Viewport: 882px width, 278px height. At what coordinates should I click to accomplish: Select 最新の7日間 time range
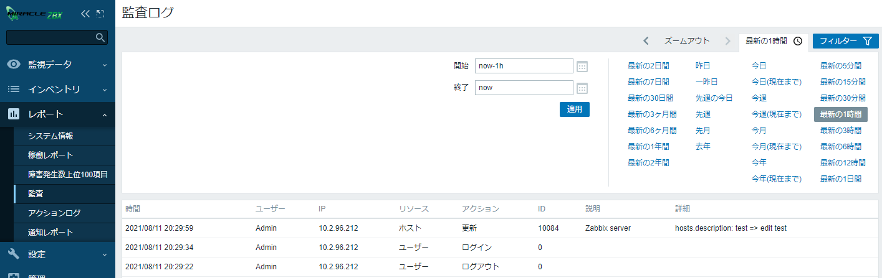[x=648, y=81]
